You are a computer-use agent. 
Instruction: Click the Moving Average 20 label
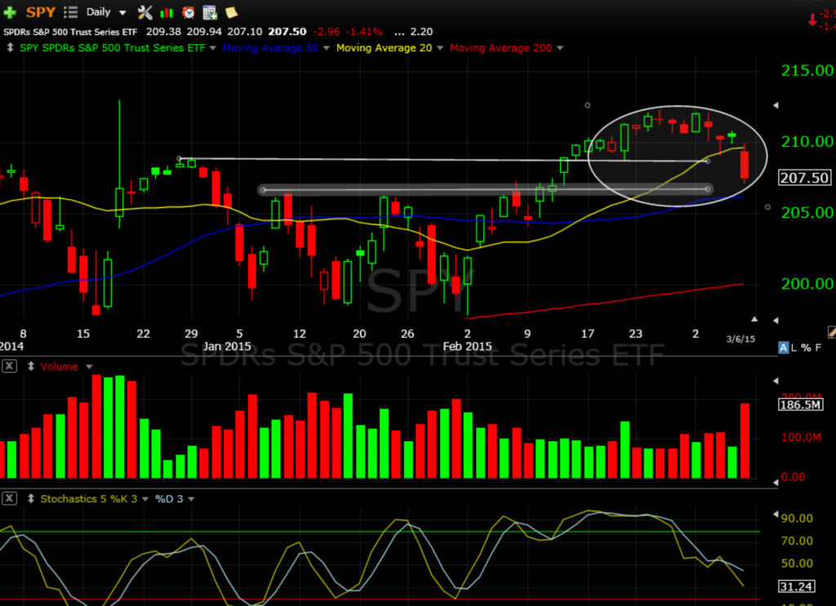384,47
